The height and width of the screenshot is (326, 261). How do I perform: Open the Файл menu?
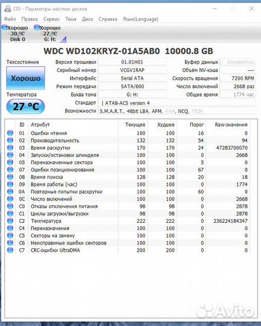click(10, 19)
